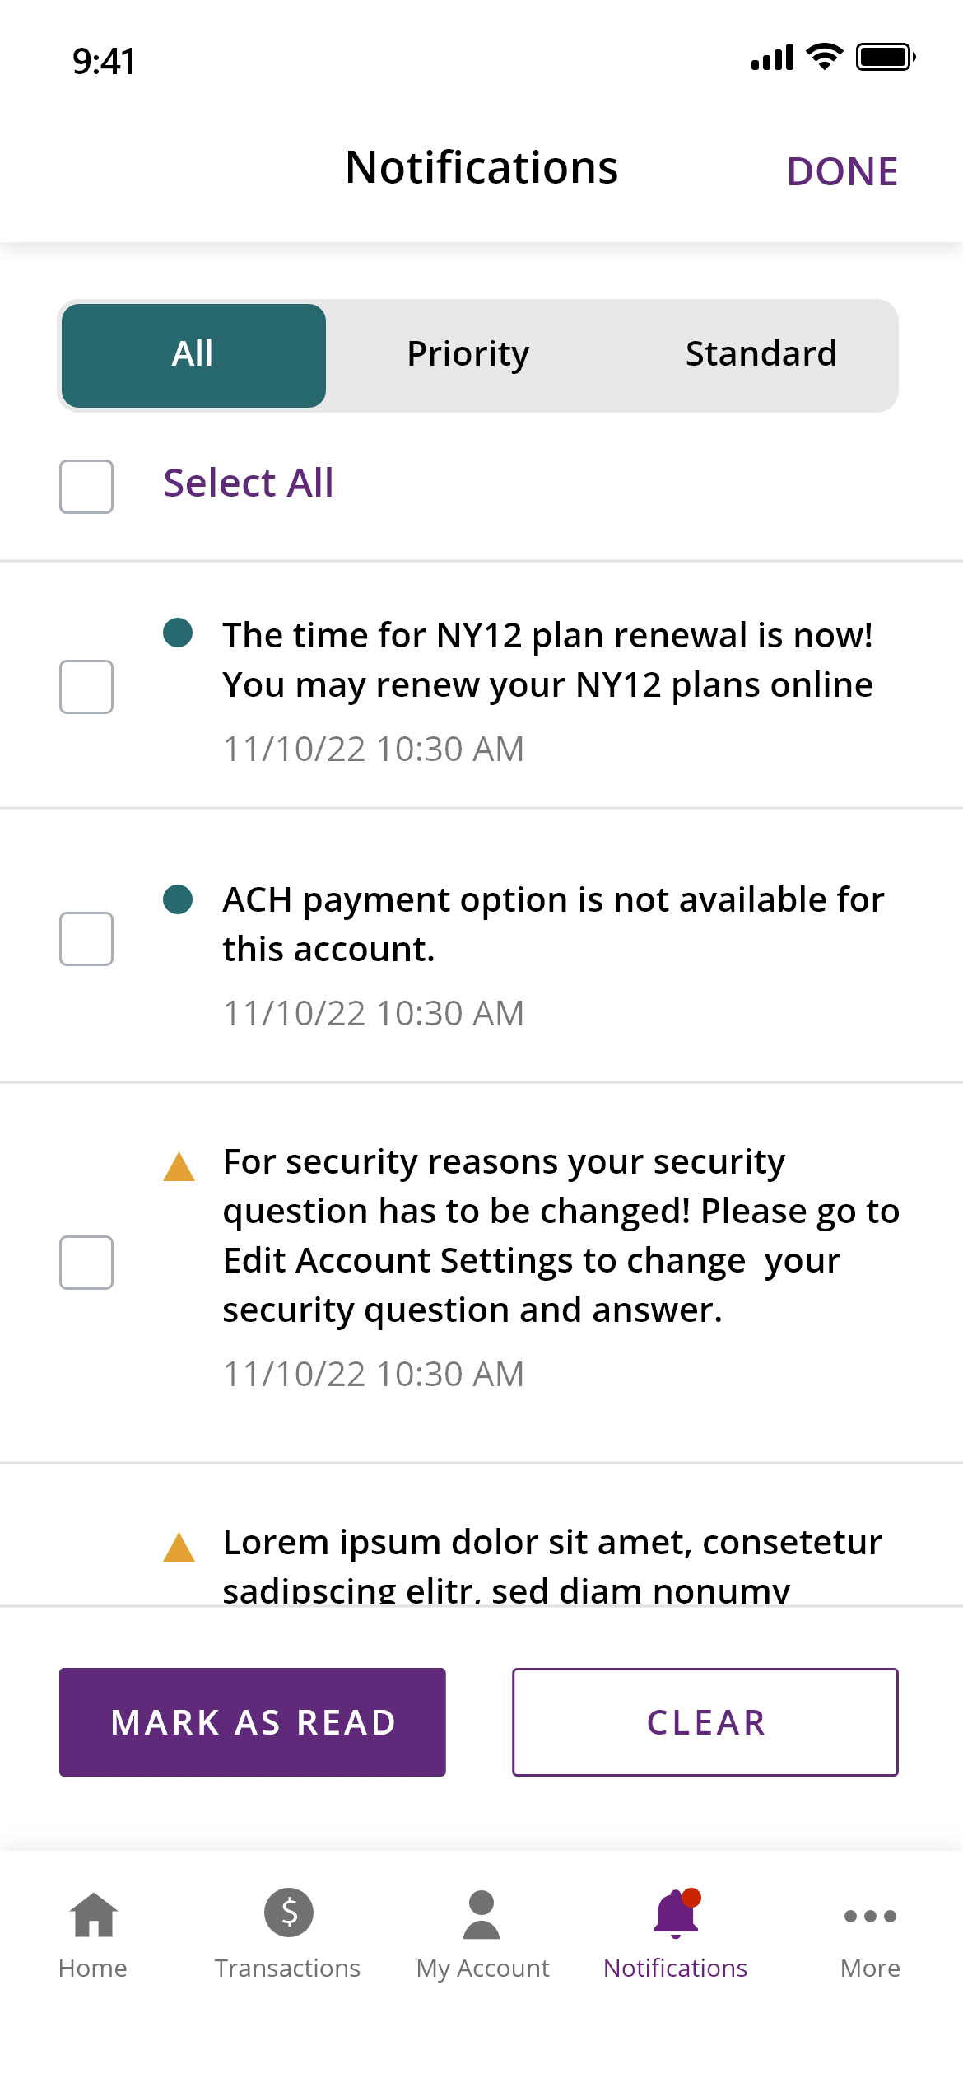
Task: Open the My Account person icon
Action: 481,1913
